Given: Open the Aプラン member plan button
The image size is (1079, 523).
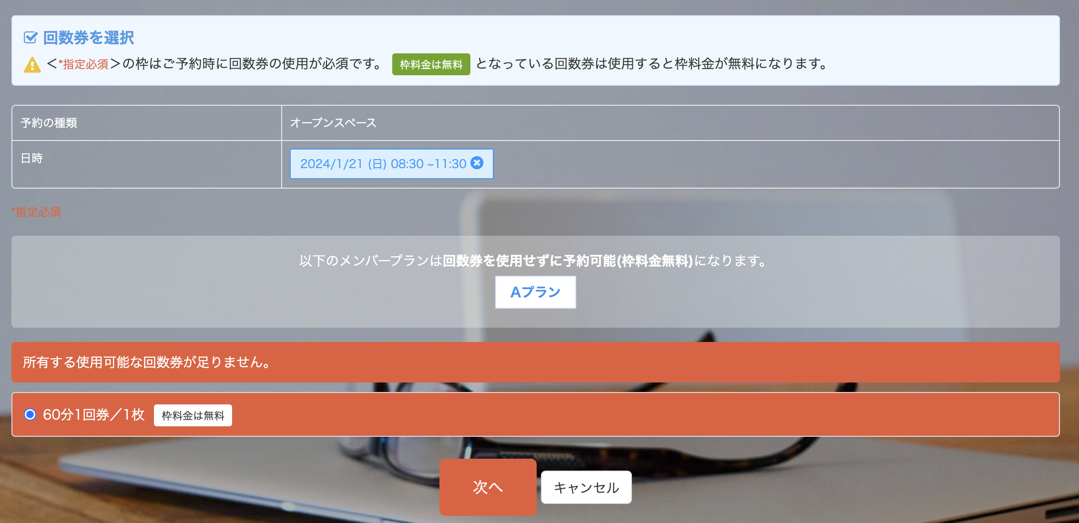Looking at the screenshot, I should (x=535, y=292).
